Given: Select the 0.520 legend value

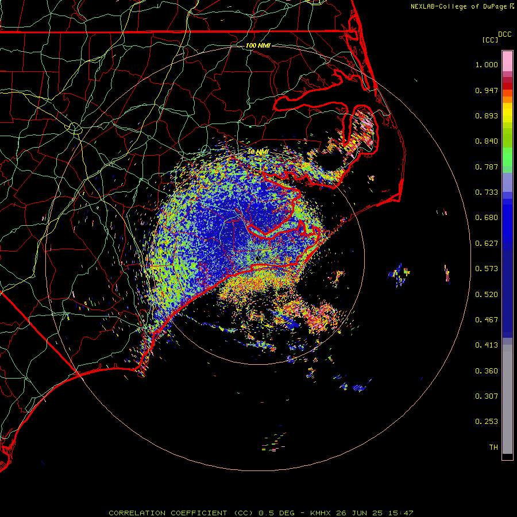Looking at the screenshot, I should [x=487, y=295].
